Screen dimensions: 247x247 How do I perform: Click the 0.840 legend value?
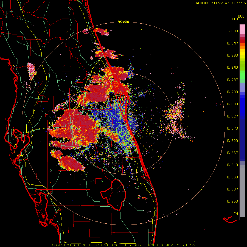click(232, 68)
